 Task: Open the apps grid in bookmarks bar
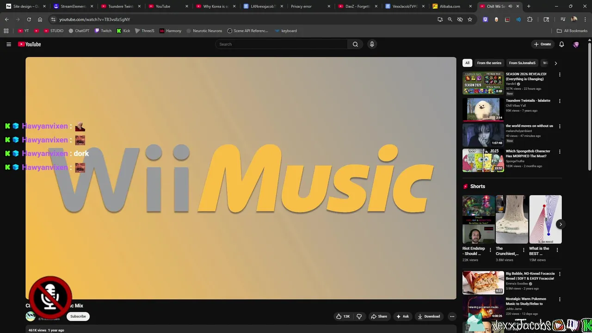click(x=6, y=31)
